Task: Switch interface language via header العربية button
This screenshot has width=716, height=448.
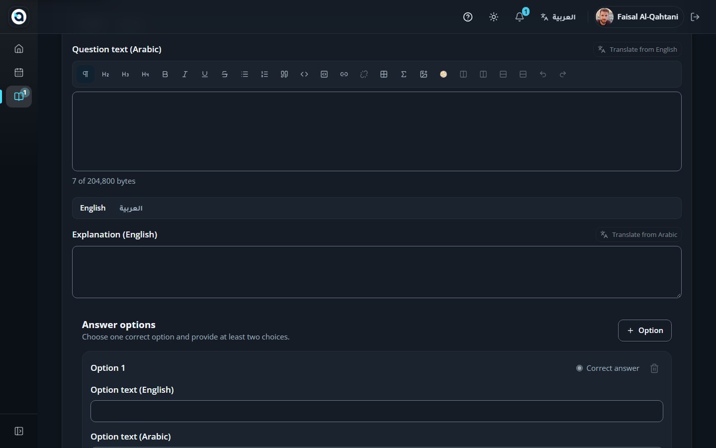Action: click(x=558, y=17)
